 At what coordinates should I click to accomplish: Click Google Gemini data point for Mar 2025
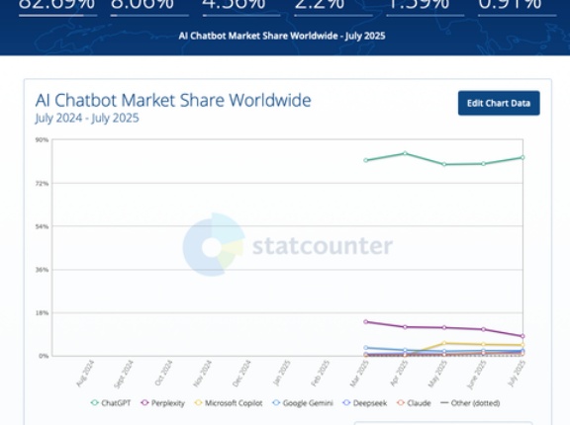click(366, 348)
